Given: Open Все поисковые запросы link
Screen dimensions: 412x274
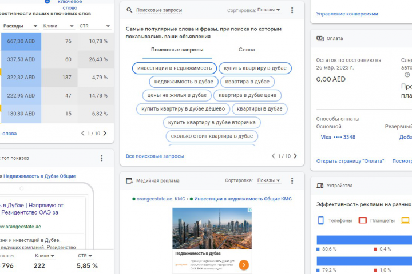Looking at the screenshot, I should pyautogui.click(x=154, y=156).
